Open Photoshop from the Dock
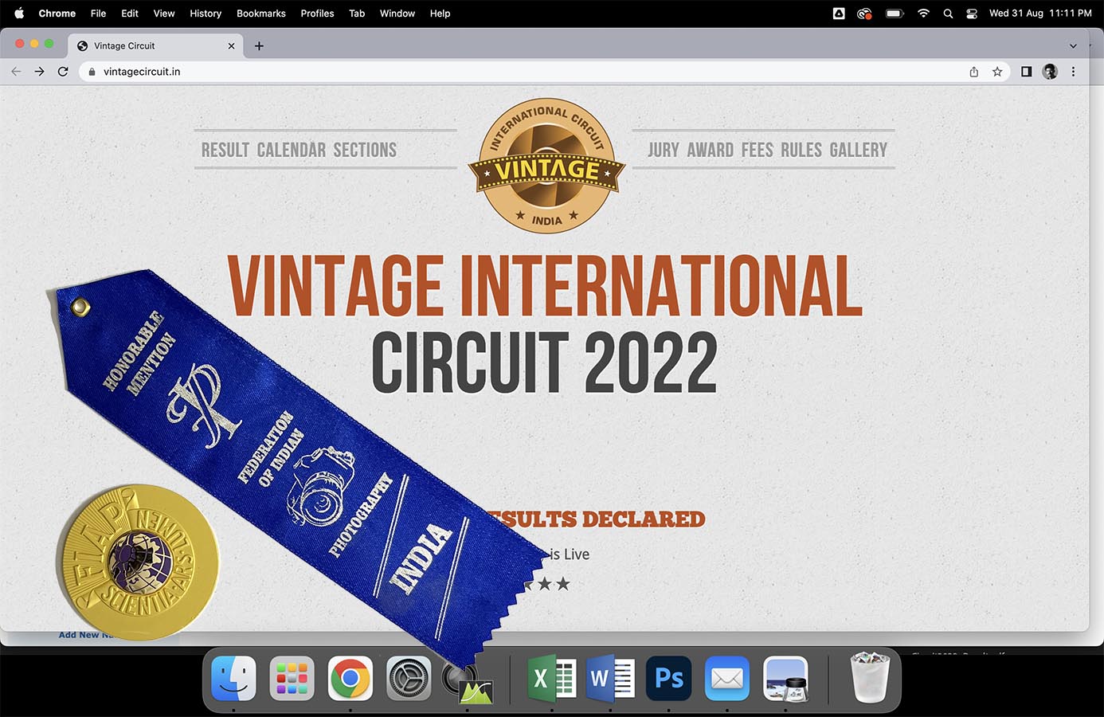Screen dimensions: 1104x717 click(x=668, y=678)
